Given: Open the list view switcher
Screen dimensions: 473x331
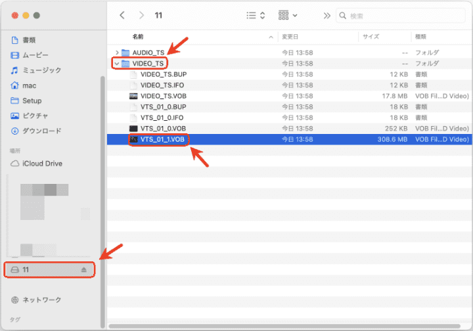Looking at the screenshot, I should 256,15.
